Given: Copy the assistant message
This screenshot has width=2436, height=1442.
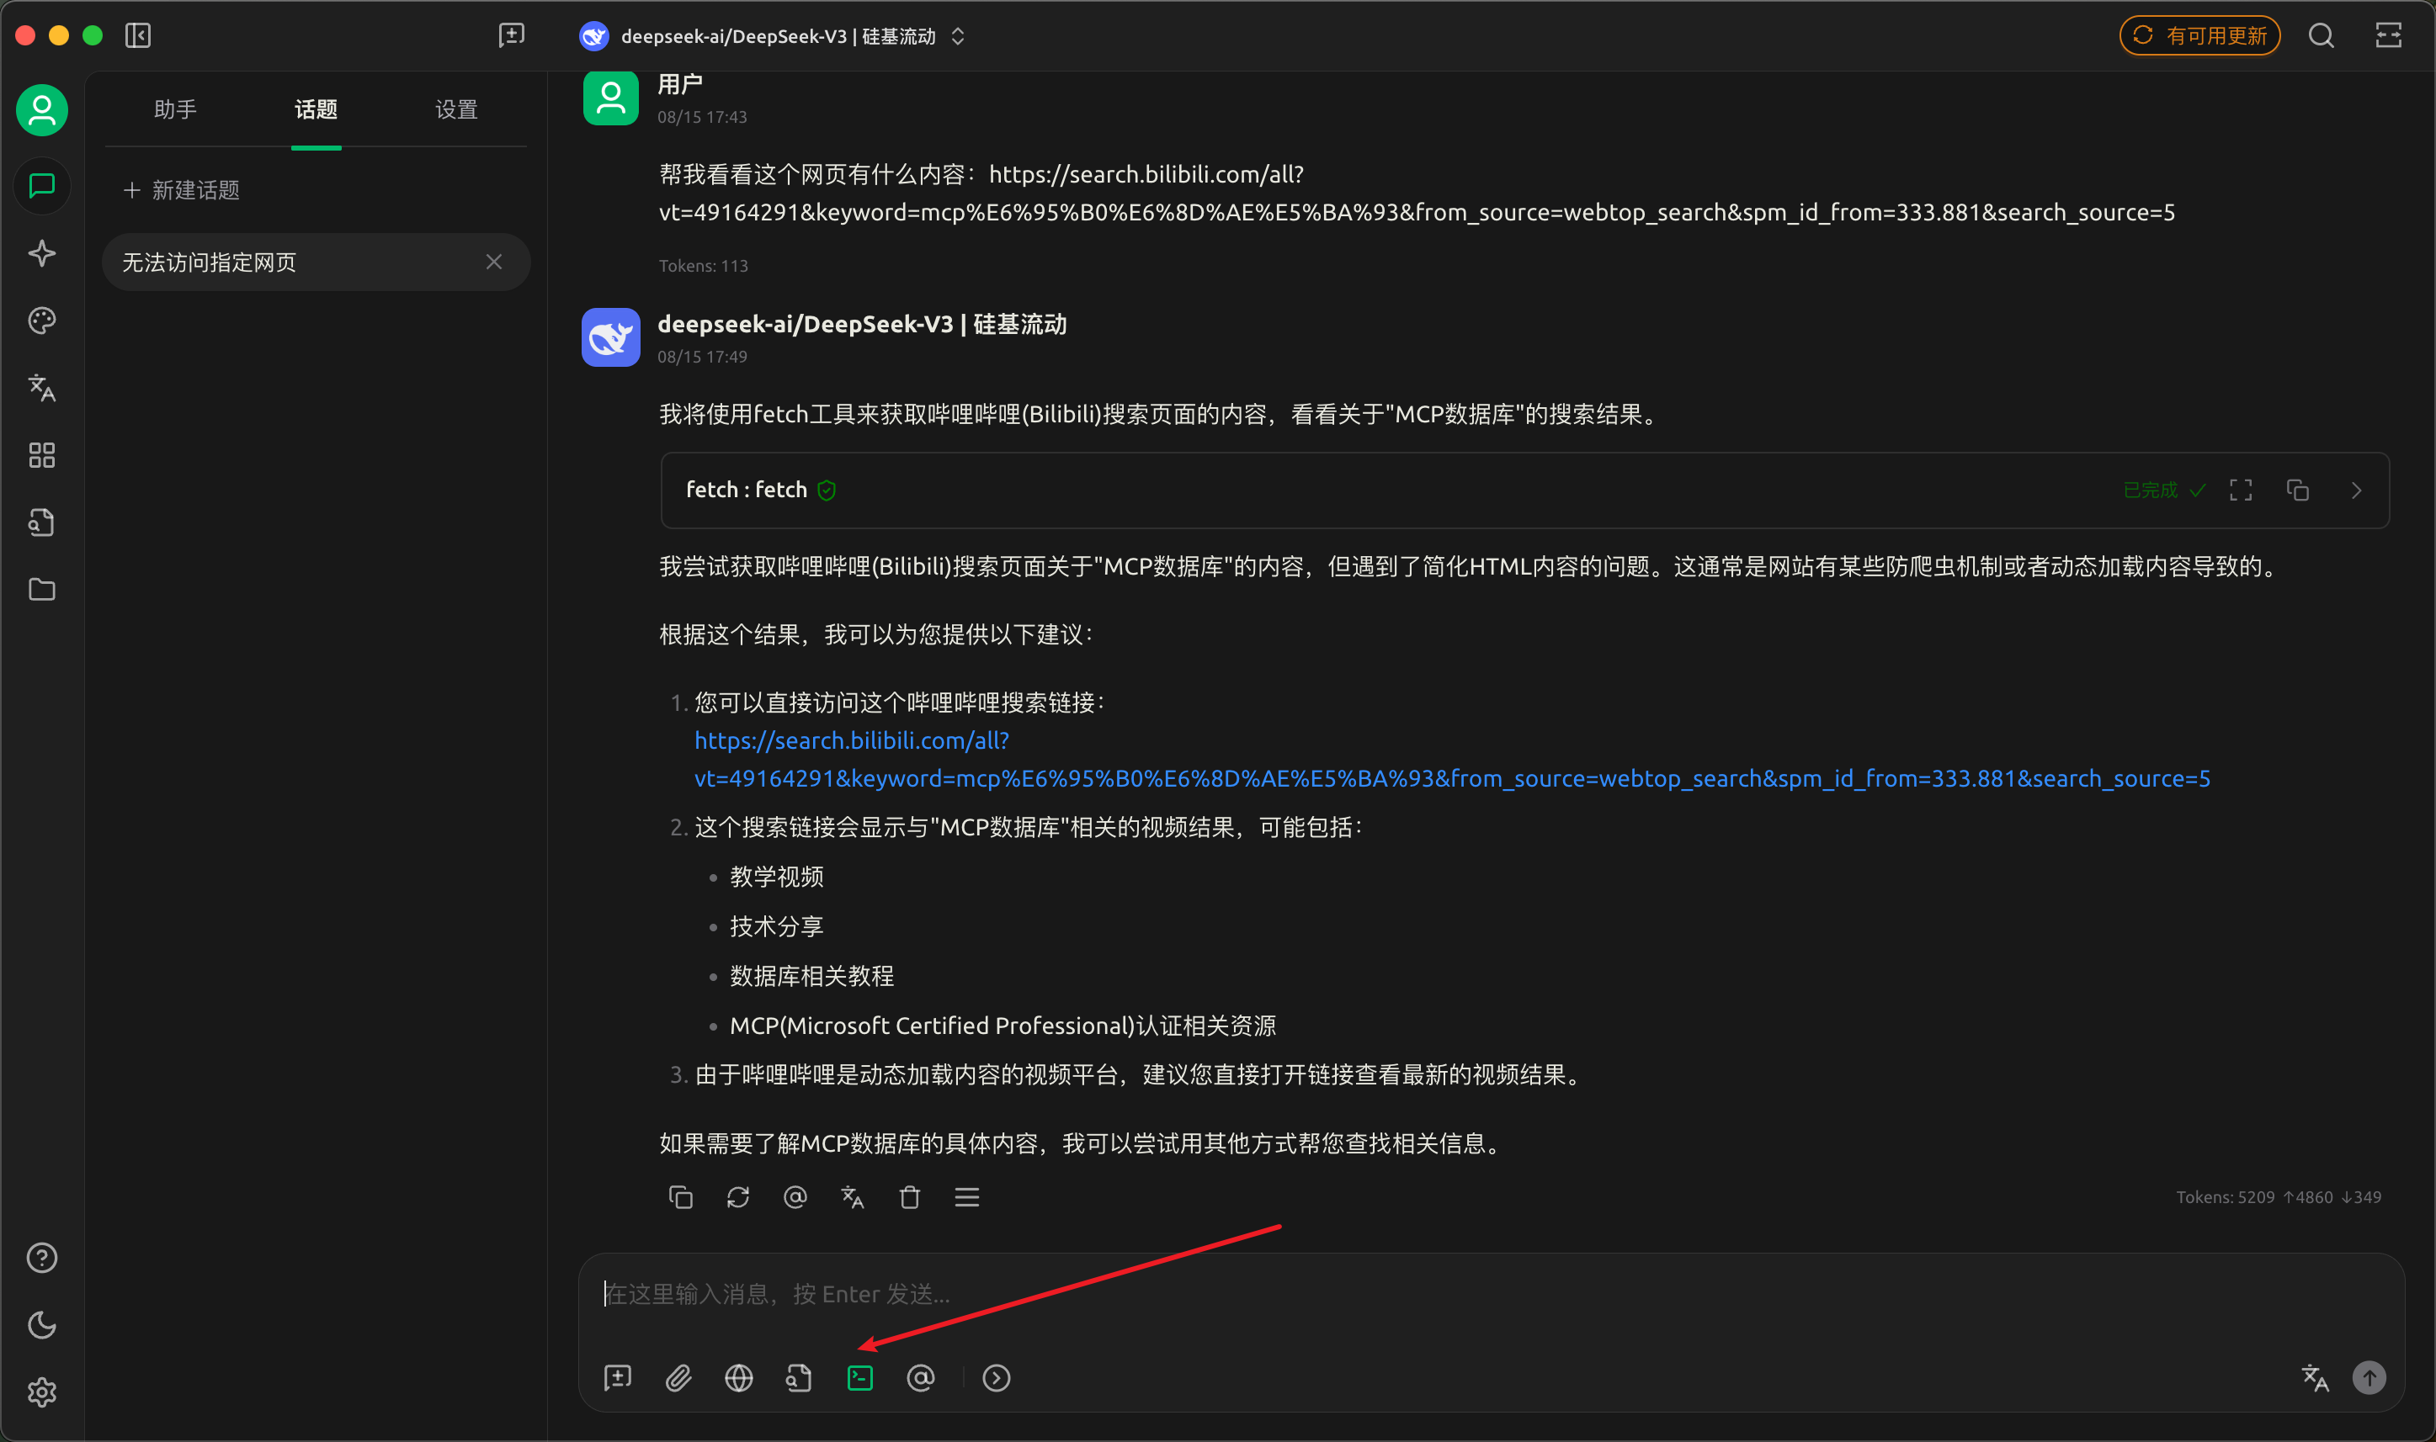Looking at the screenshot, I should coord(680,1196).
